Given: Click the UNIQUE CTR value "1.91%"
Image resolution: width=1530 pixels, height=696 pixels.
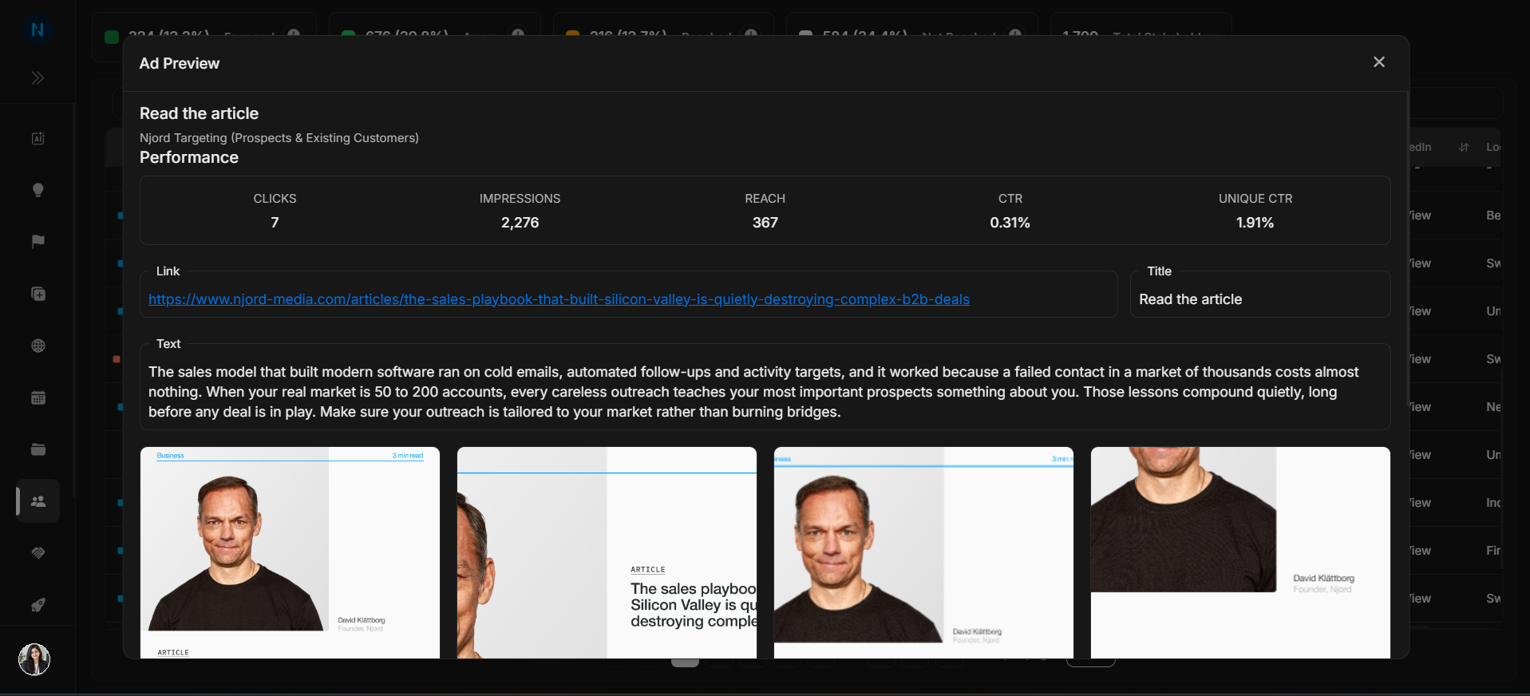Looking at the screenshot, I should tap(1255, 223).
